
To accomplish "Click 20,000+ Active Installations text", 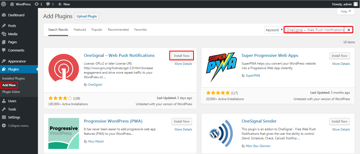I will point(225,99).
